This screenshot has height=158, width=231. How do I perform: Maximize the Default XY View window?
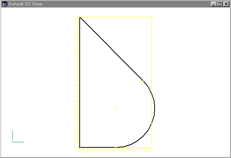[220, 4]
